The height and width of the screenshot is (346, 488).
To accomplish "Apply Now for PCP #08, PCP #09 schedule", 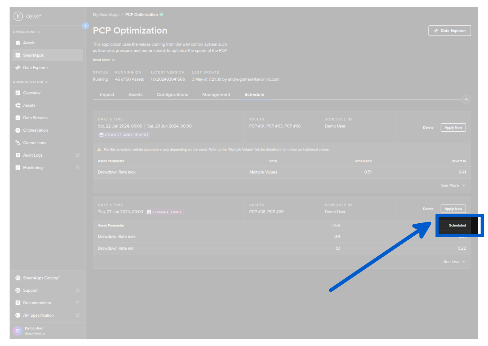I will point(453,209).
